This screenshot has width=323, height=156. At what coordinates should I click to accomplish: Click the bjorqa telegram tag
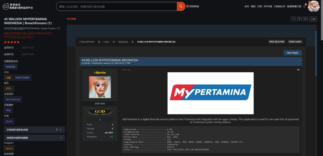pos(9,148)
